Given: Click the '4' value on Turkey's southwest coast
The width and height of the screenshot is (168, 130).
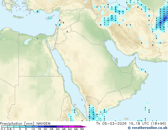Looking at the screenshot, I should [37, 11].
